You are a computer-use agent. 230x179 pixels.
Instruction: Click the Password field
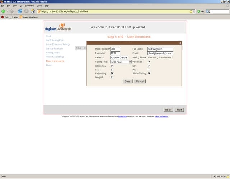(115, 53)
